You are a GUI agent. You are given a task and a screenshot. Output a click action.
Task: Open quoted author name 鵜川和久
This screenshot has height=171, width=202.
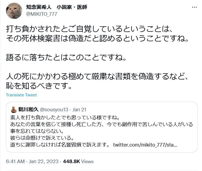pyautogui.click(x=28, y=110)
